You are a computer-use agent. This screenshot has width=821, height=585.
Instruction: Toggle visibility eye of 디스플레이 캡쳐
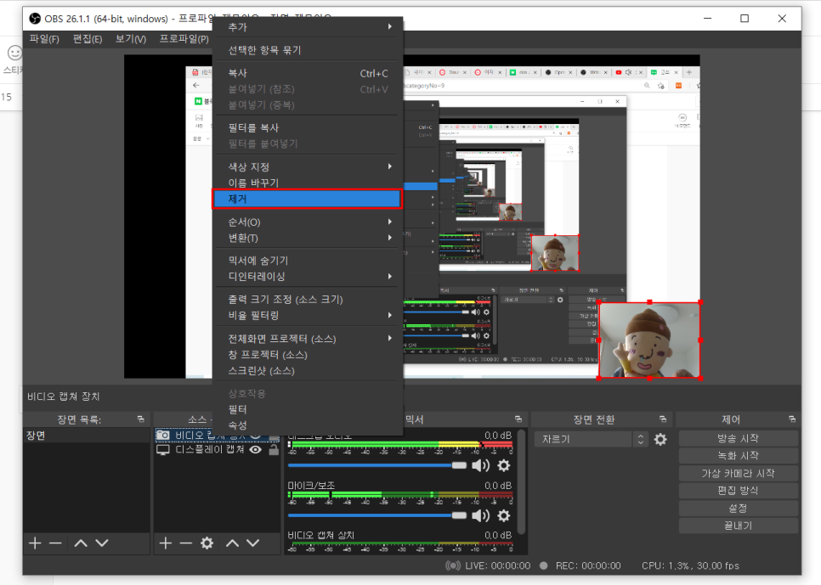coord(256,449)
